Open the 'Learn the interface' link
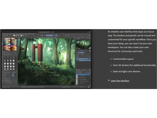Viewport: 157px width, 118px height. click(120, 81)
